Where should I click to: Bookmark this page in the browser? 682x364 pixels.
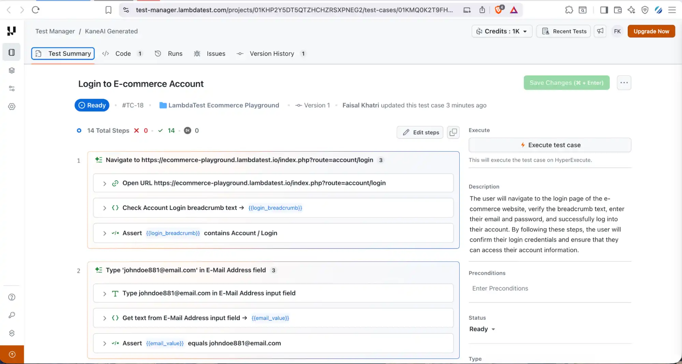click(108, 10)
